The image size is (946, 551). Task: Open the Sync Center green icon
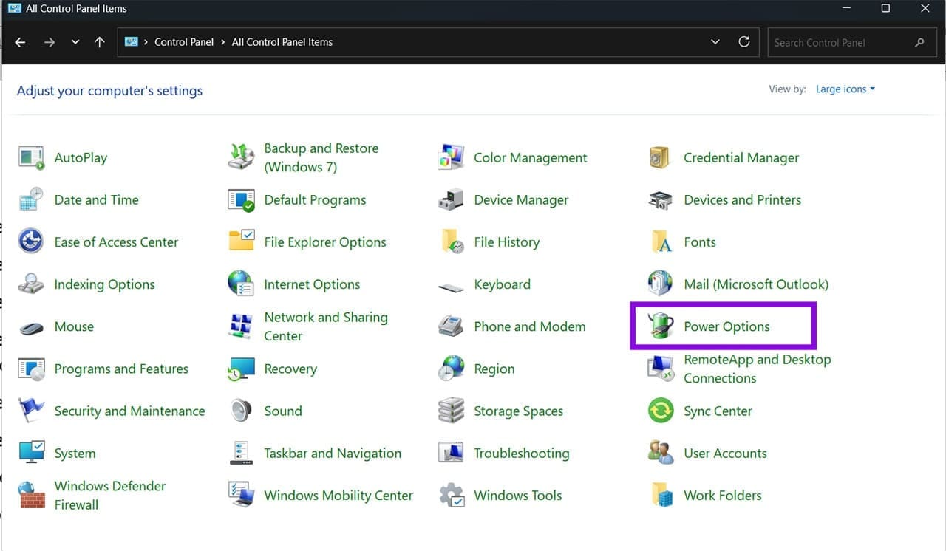[x=660, y=411]
